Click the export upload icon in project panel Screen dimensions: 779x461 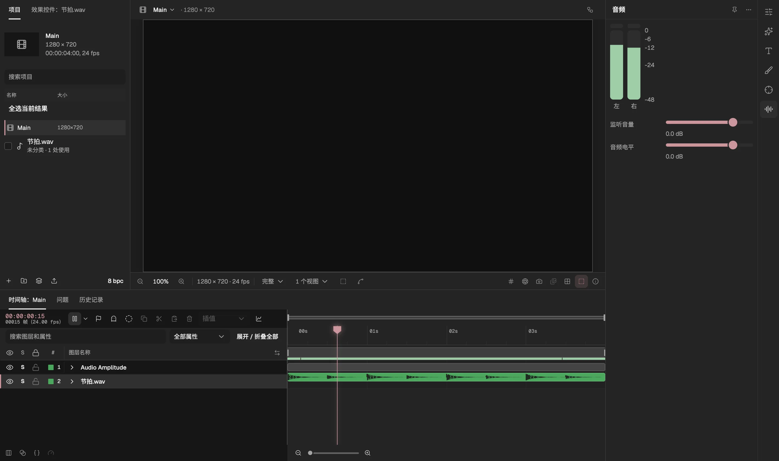(54, 281)
